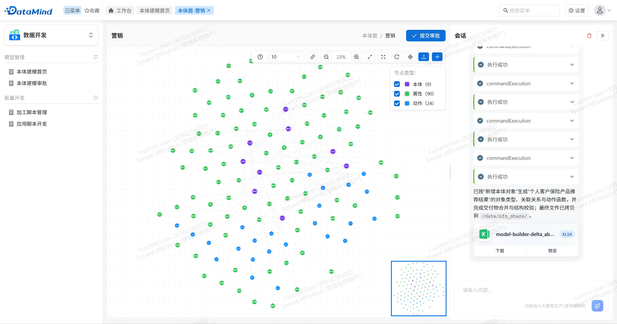Open the dropdown showing value 10
617x324 pixels.
pos(286,57)
